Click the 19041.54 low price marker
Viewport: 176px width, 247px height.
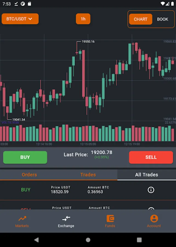[x=19, y=119]
